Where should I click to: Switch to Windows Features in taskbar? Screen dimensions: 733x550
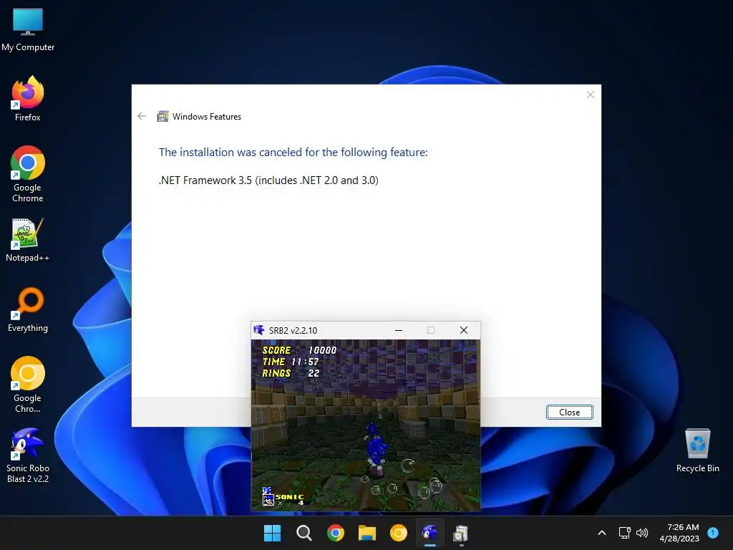coord(461,533)
